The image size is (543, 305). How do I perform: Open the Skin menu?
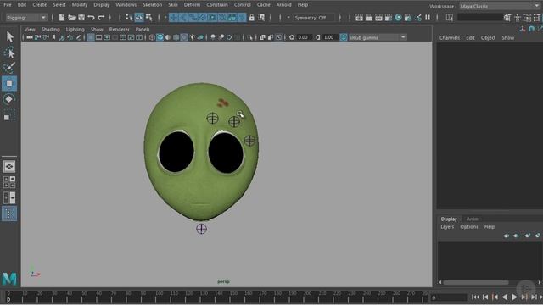(x=173, y=5)
